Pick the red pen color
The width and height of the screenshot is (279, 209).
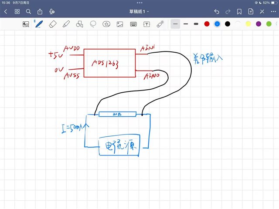pos(207,24)
